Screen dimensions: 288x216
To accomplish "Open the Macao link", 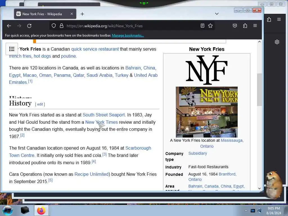I will 30,75.
